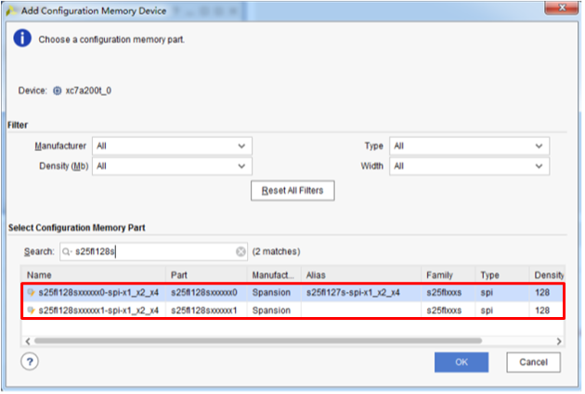
Task: Open the Density (Mb) dropdown
Action: click(x=172, y=166)
